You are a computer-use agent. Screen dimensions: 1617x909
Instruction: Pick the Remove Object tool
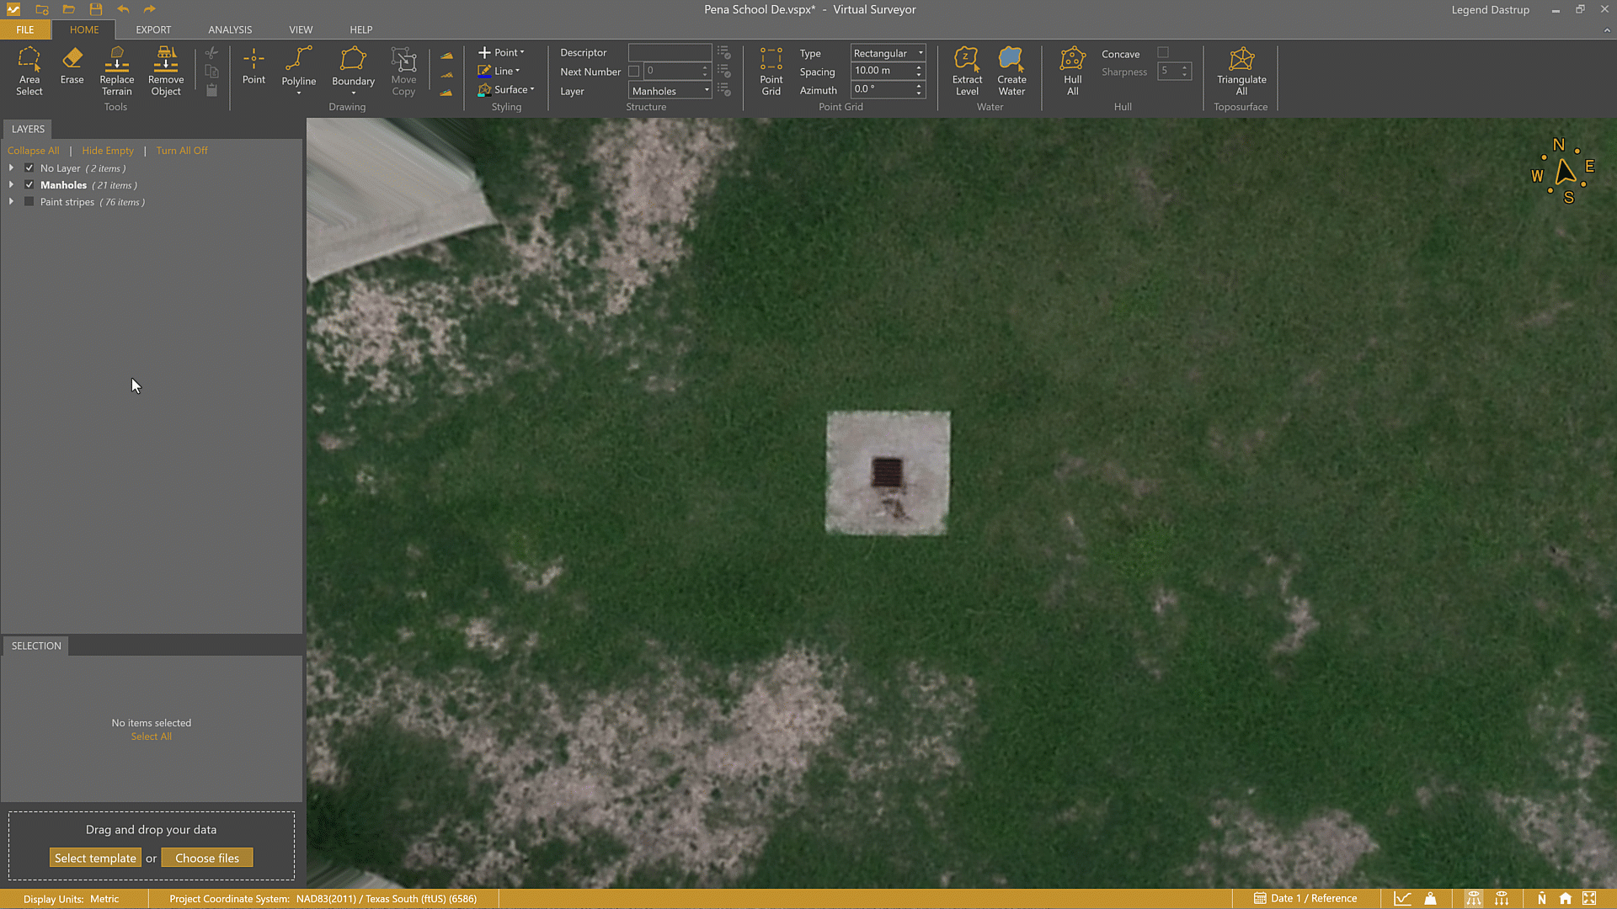pos(166,72)
